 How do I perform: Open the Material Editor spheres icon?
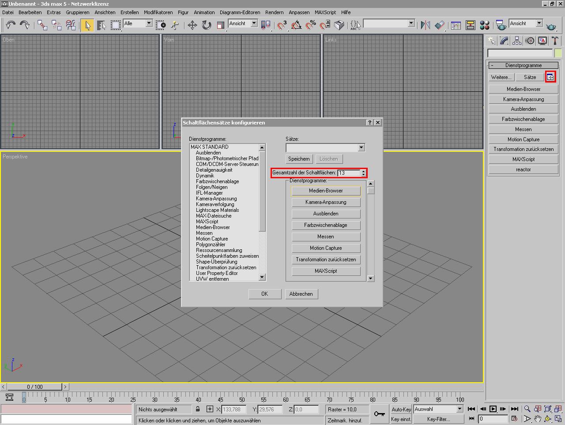click(x=485, y=25)
